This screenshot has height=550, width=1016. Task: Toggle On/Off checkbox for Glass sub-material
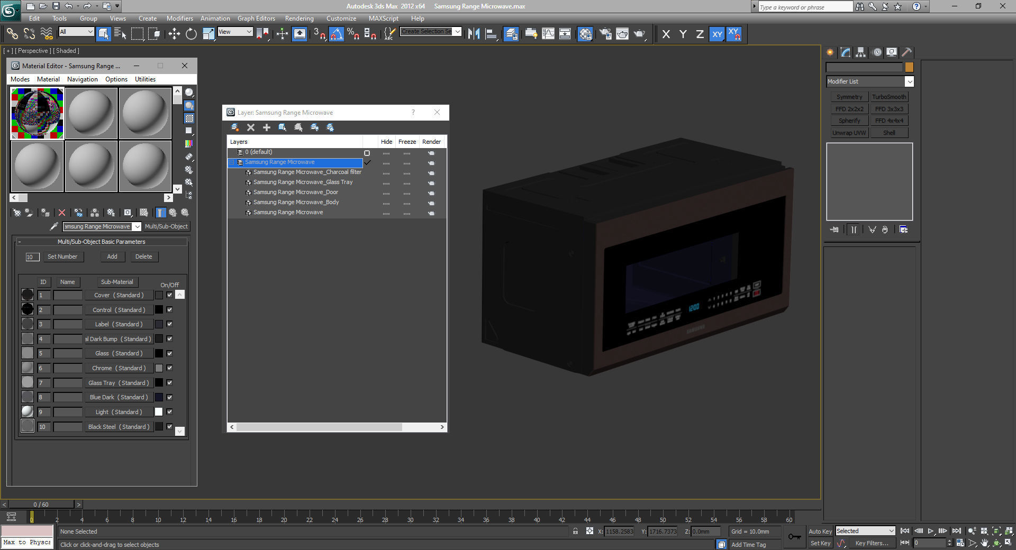click(x=169, y=353)
